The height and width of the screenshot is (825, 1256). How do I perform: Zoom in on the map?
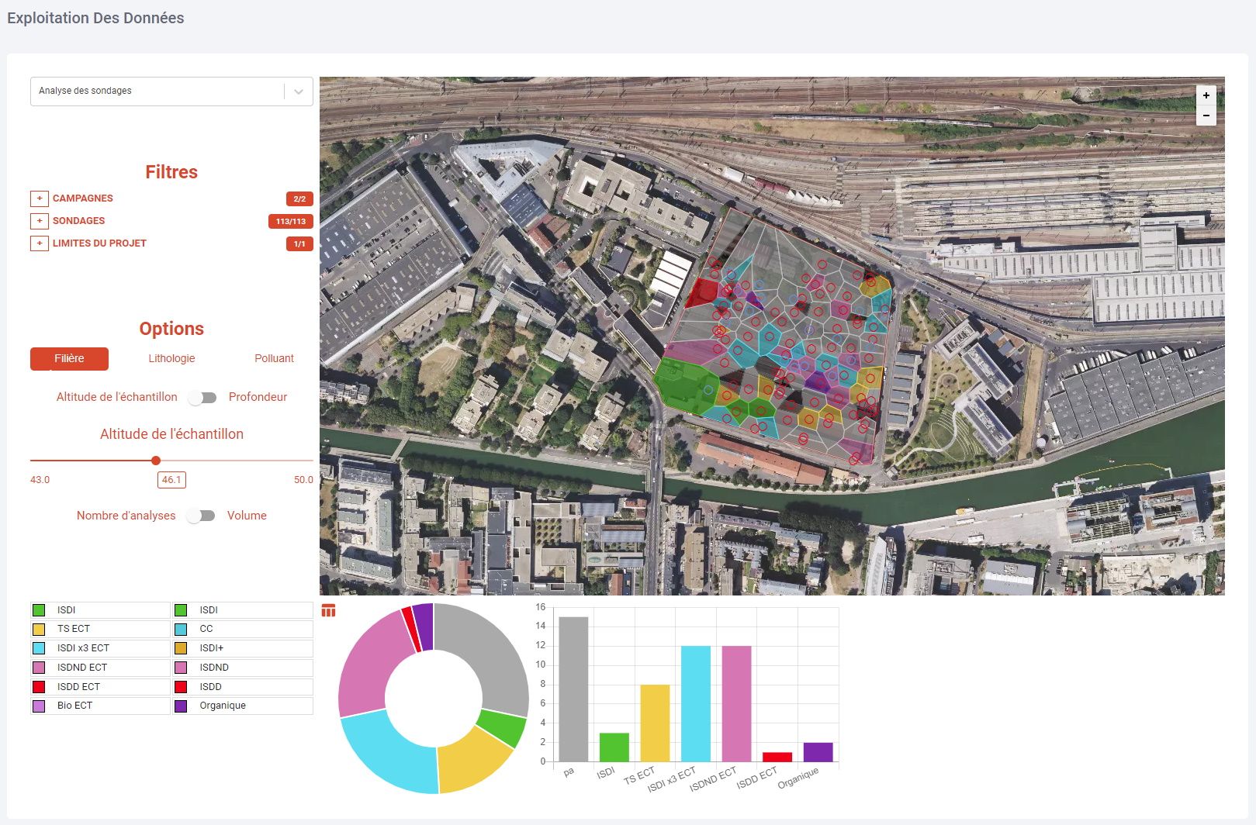point(1206,95)
